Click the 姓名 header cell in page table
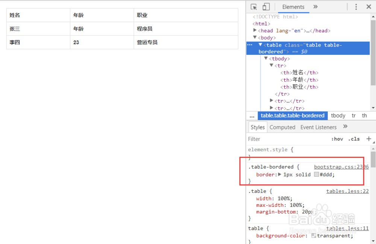376x244 pixels. coord(38,15)
